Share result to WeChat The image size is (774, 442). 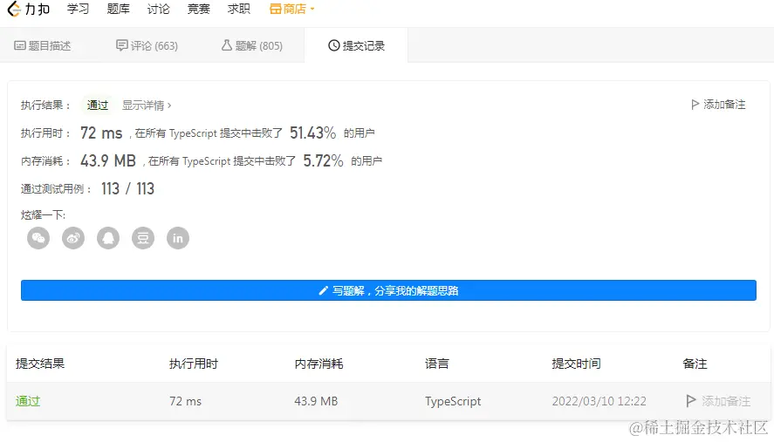38,238
